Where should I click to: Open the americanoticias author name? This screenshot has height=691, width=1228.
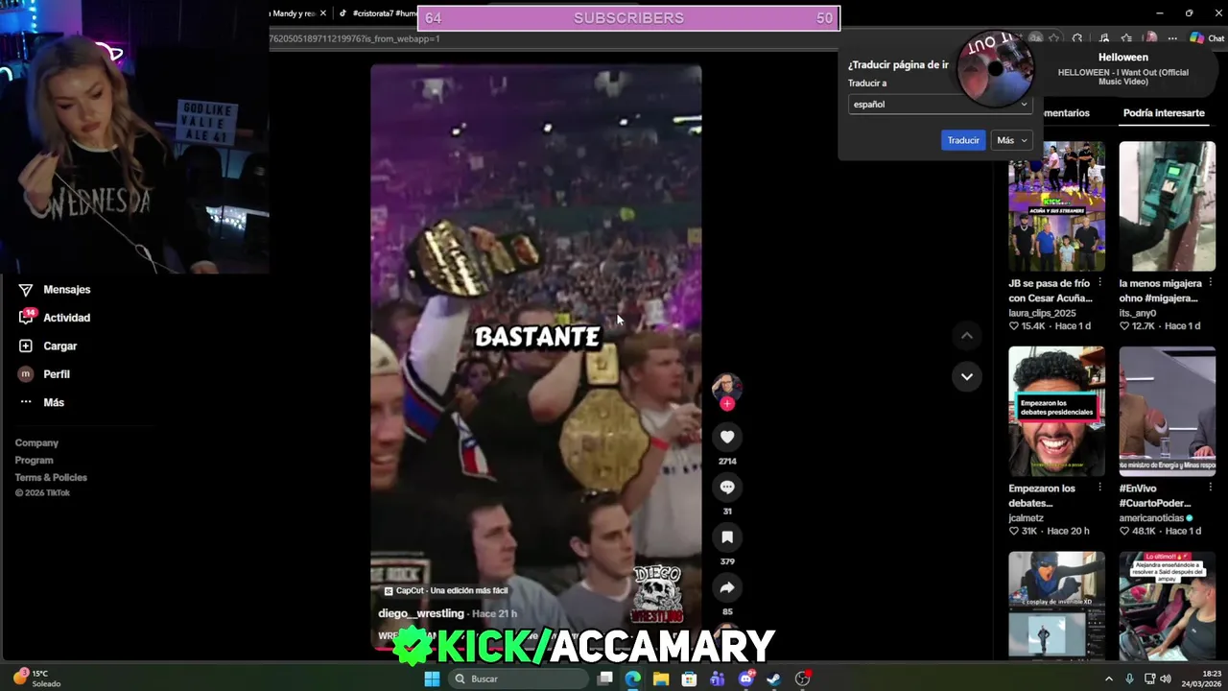point(1151,518)
